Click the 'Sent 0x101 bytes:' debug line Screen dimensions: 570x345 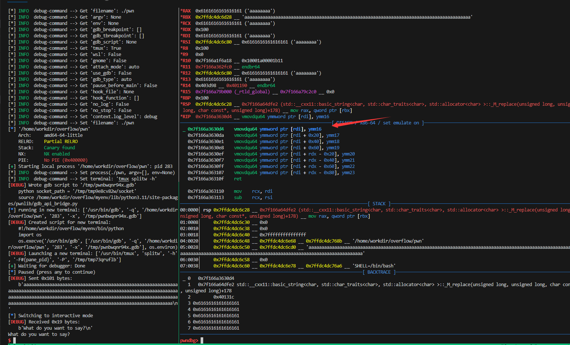[x=40, y=278]
